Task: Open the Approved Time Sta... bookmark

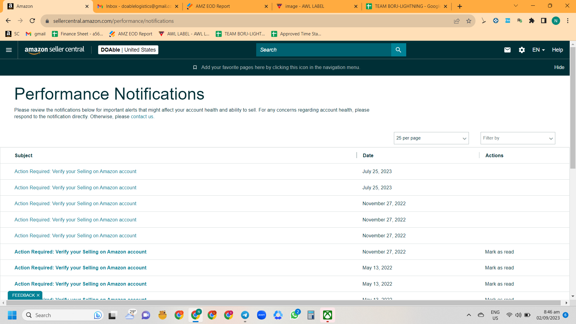Action: pyautogui.click(x=296, y=34)
